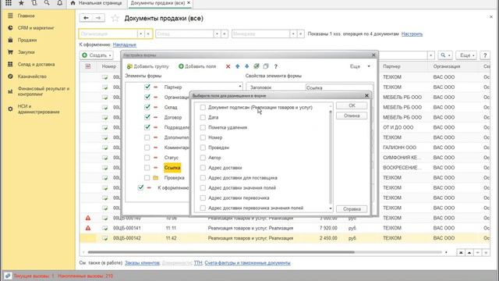Select the Проверка group row
499x281 pixels.
[174, 178]
